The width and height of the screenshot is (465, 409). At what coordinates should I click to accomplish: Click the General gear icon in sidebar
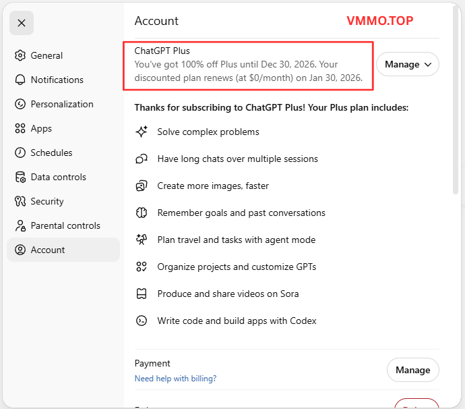coord(20,55)
